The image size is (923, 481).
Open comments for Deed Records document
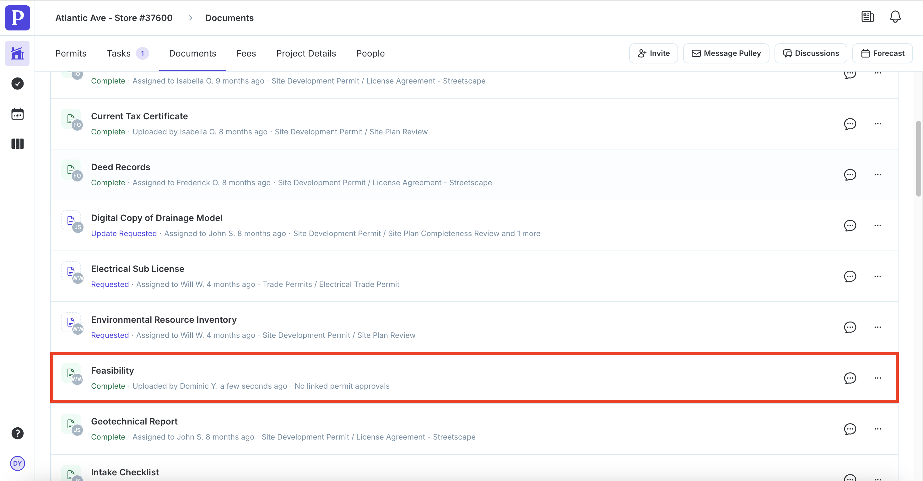(x=850, y=175)
